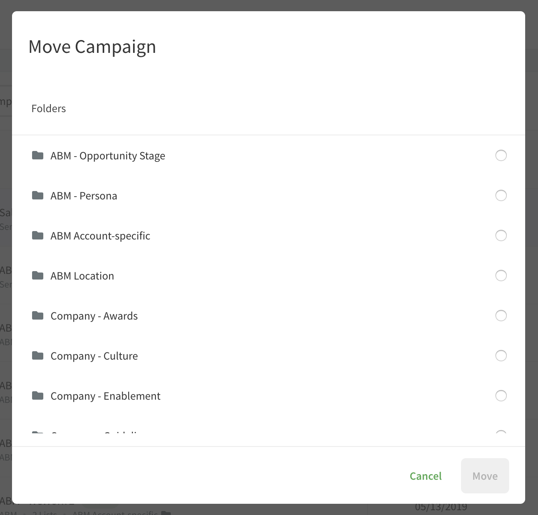Click the ABM Location folder name
This screenshot has height=515, width=538.
click(x=82, y=276)
